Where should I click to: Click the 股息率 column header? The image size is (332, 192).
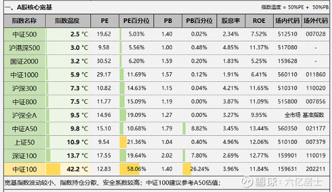pos(231,21)
